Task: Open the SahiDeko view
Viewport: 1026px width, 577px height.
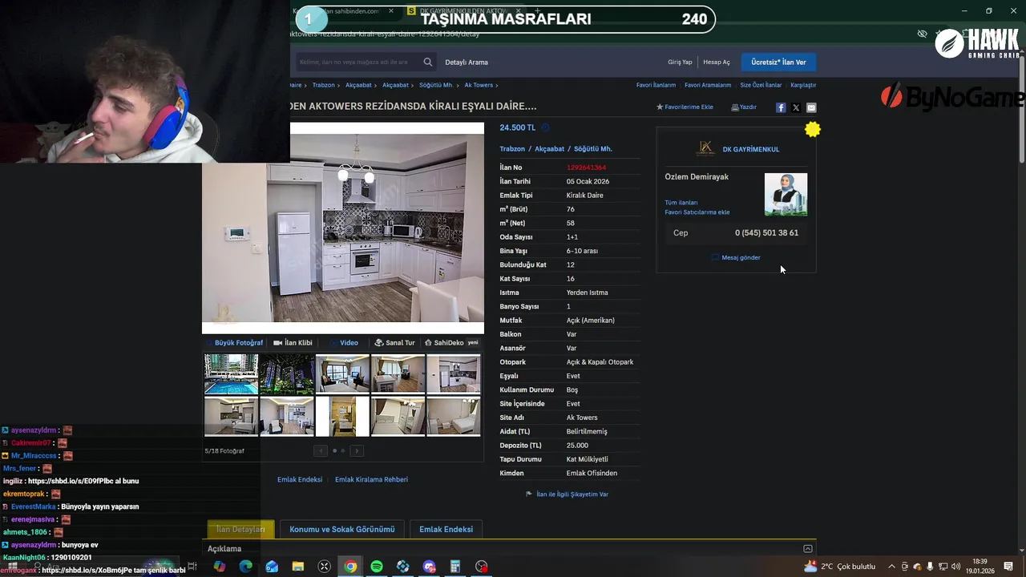Action: point(451,342)
